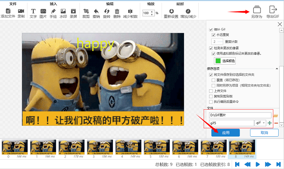Go to previous frame playback button

click(x=247, y=164)
